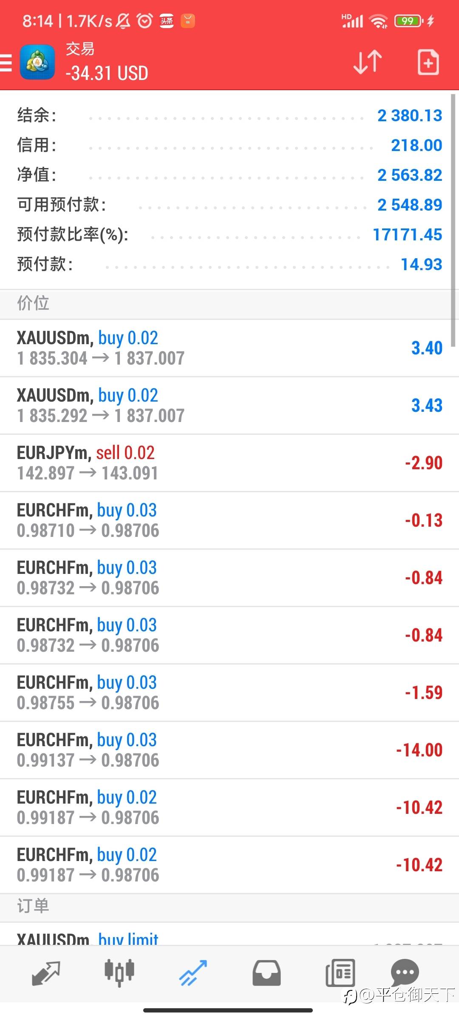Select EURCHFm position showing -14.00 loss
This screenshot has width=459, height=1021.
(x=229, y=750)
